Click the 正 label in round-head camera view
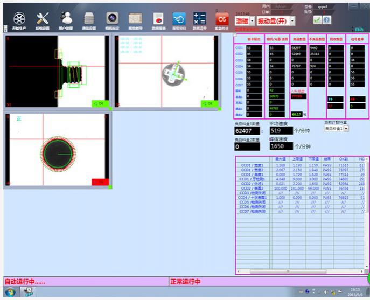The width and height of the screenshot is (370, 300). [19, 118]
